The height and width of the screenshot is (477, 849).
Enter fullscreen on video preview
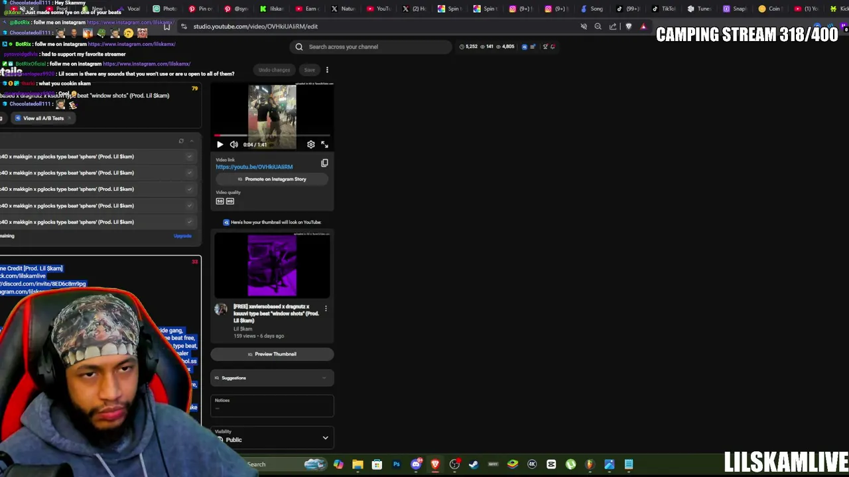point(324,144)
